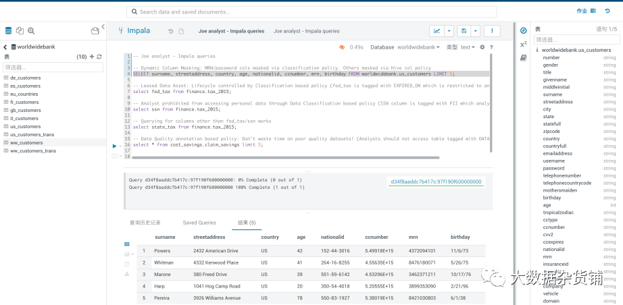The image size is (623, 305).
Task: Open the folder icon in left panel
Action: pos(95,31)
